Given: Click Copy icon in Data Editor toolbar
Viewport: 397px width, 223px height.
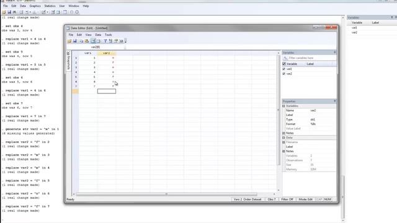Looking at the screenshot, I should (81, 41).
